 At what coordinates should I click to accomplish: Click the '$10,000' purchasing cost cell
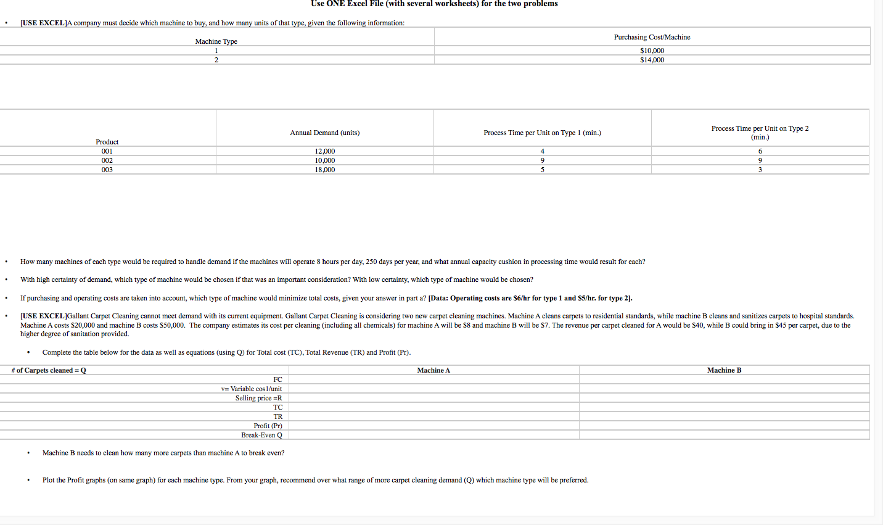coord(652,51)
